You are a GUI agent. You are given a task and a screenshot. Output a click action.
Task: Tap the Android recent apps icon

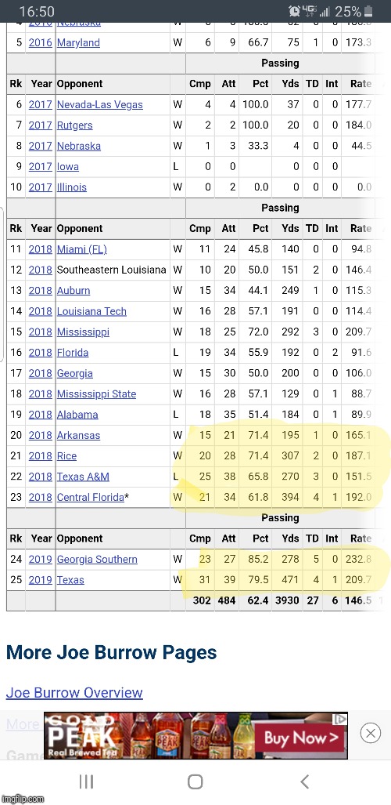coord(86,781)
